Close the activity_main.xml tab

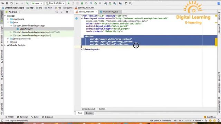[96, 12]
